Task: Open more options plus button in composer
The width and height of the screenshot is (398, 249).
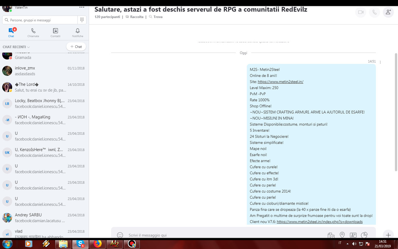Action: [388, 235]
